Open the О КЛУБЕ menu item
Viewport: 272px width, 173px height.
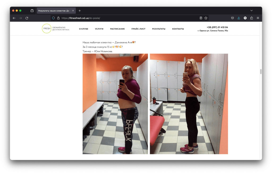point(83,29)
